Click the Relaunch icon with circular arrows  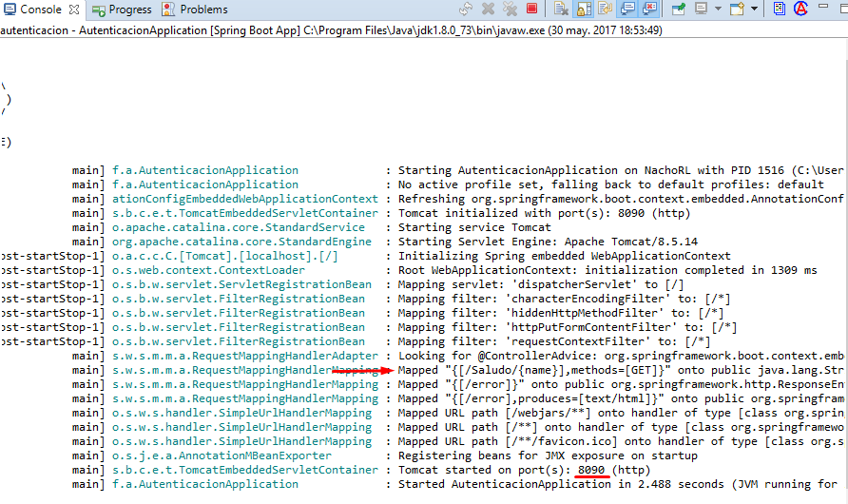tap(465, 10)
